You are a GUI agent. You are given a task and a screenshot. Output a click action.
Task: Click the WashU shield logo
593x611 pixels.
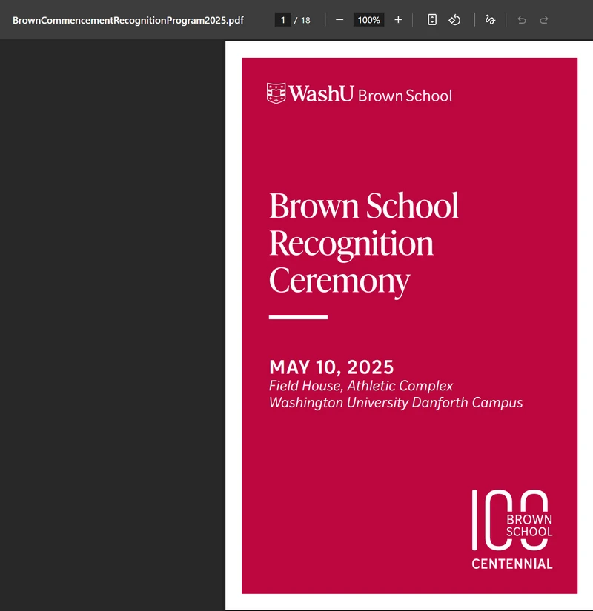(x=276, y=93)
